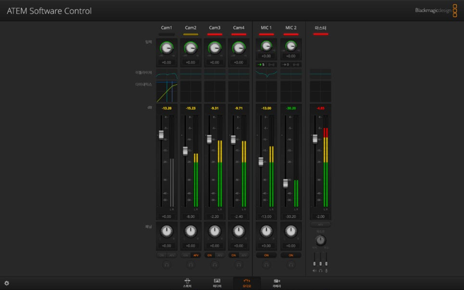Click the MIC 1 input gain knob
Screen dimensions: 464x290
coord(266,46)
